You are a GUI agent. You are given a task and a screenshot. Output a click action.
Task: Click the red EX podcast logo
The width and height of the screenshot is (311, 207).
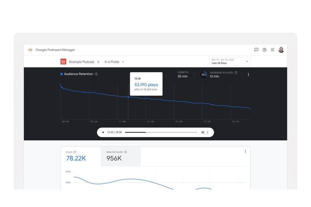(63, 61)
